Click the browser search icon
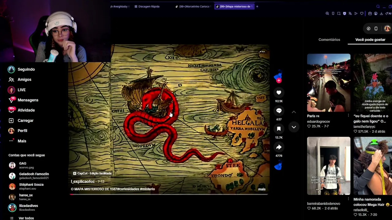 [378, 6]
